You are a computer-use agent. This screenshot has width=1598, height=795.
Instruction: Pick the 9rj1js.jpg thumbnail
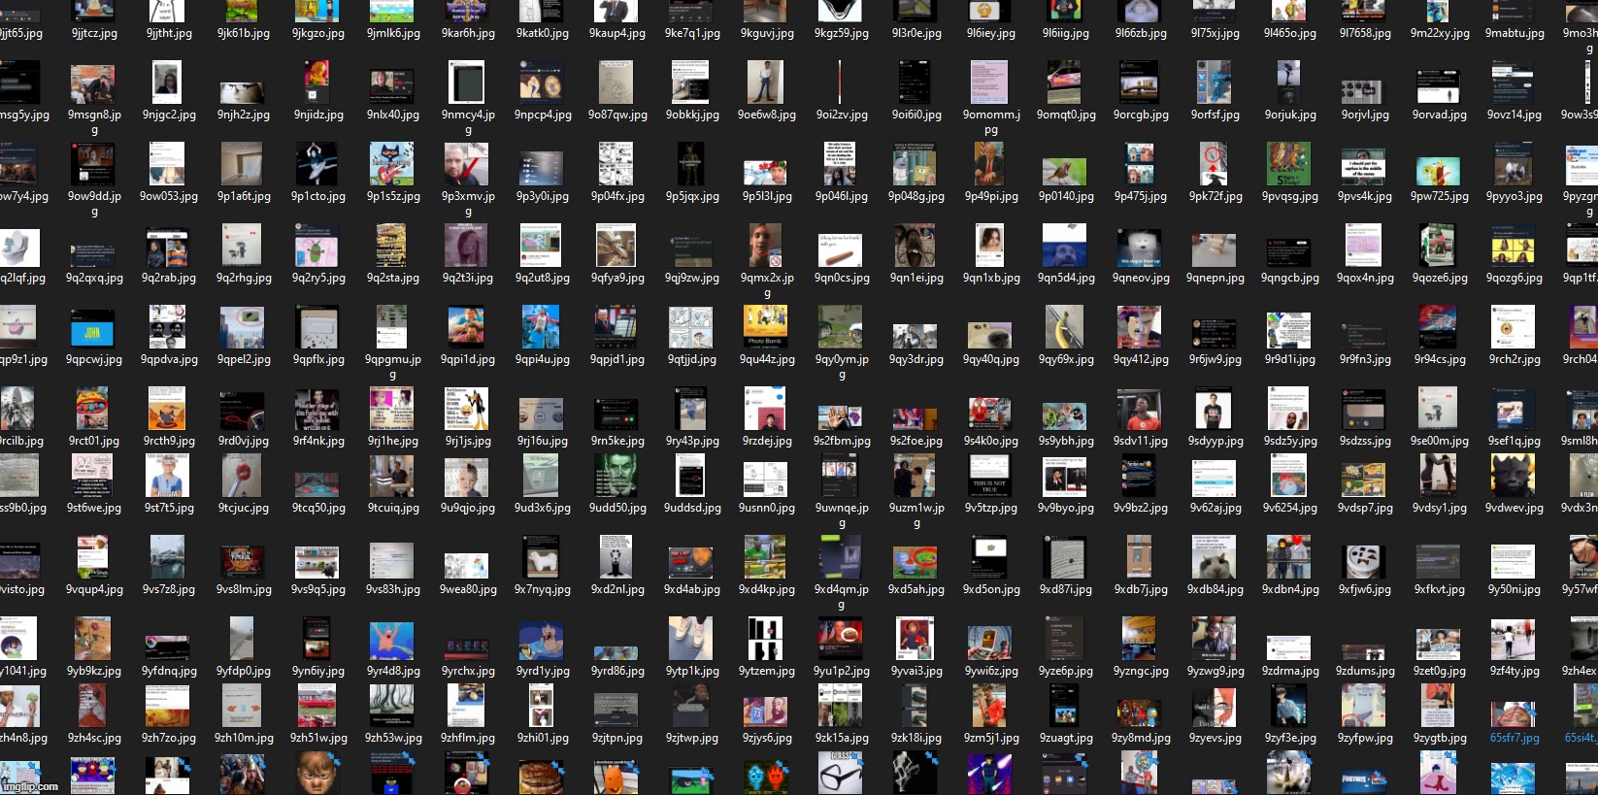click(x=467, y=411)
